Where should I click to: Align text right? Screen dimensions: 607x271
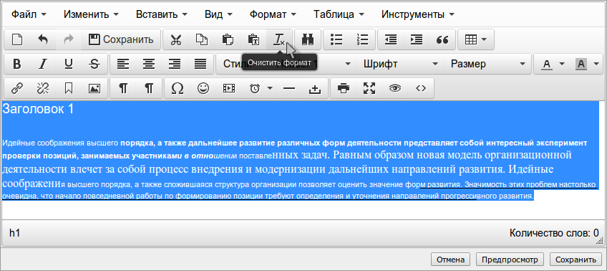click(175, 64)
